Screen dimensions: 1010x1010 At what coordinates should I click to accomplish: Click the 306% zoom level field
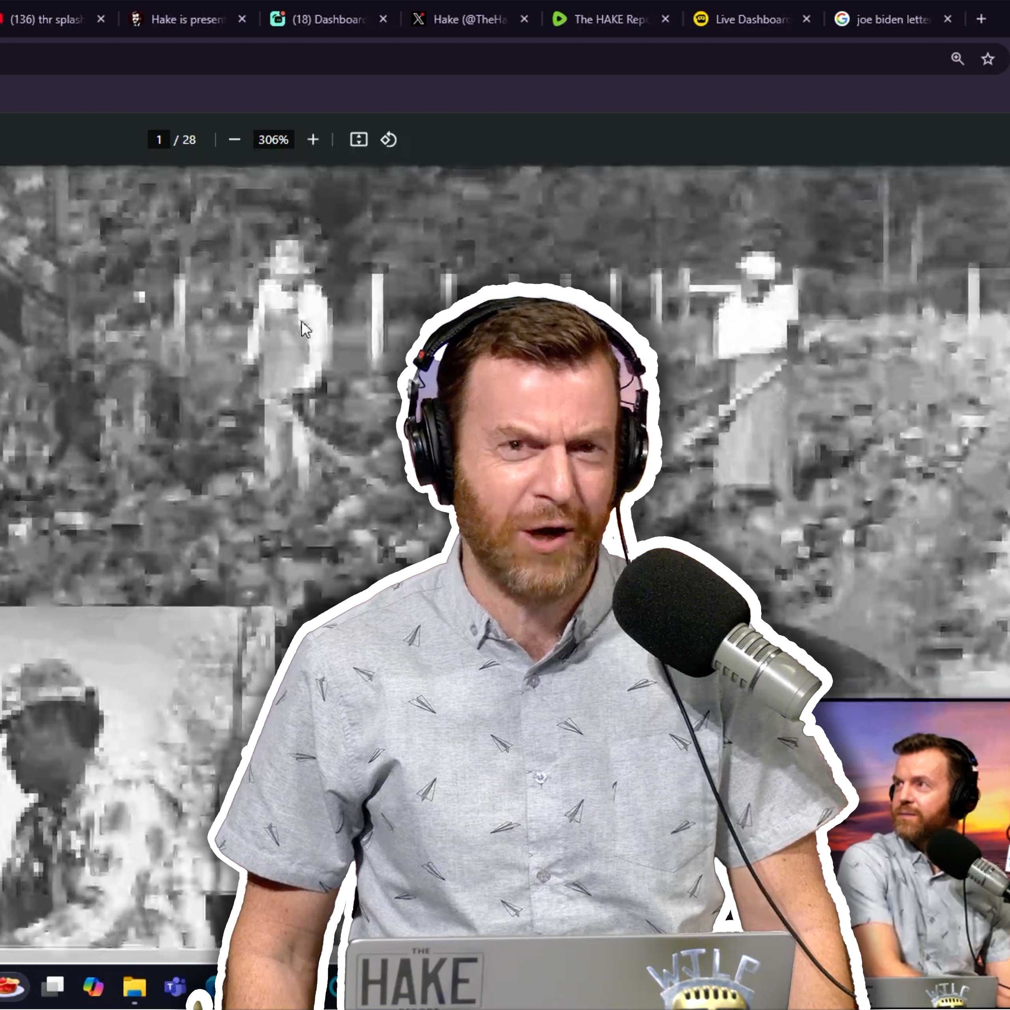tap(273, 140)
